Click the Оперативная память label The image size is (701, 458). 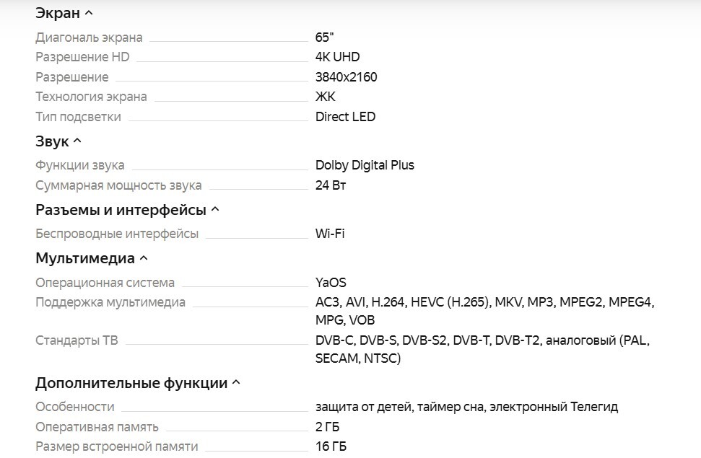pyautogui.click(x=97, y=427)
